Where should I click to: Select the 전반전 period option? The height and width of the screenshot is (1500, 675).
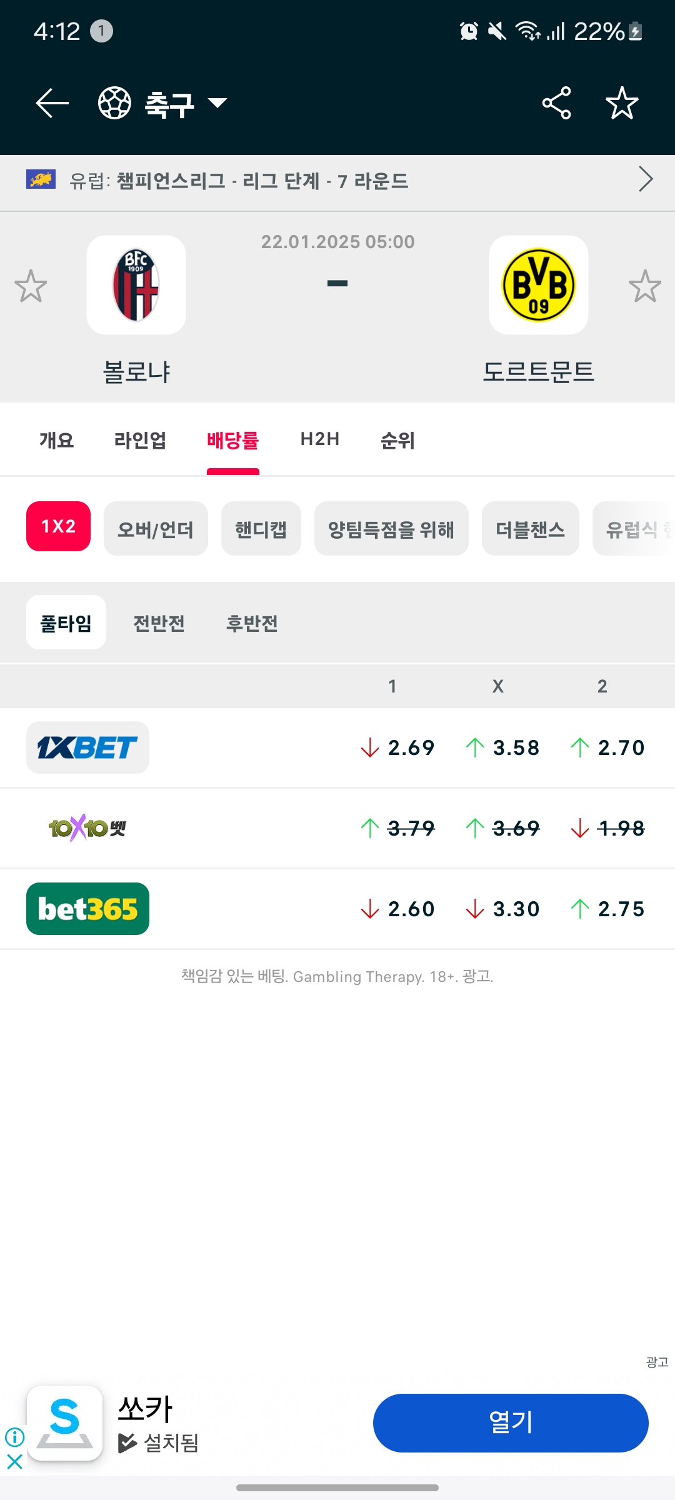(159, 622)
